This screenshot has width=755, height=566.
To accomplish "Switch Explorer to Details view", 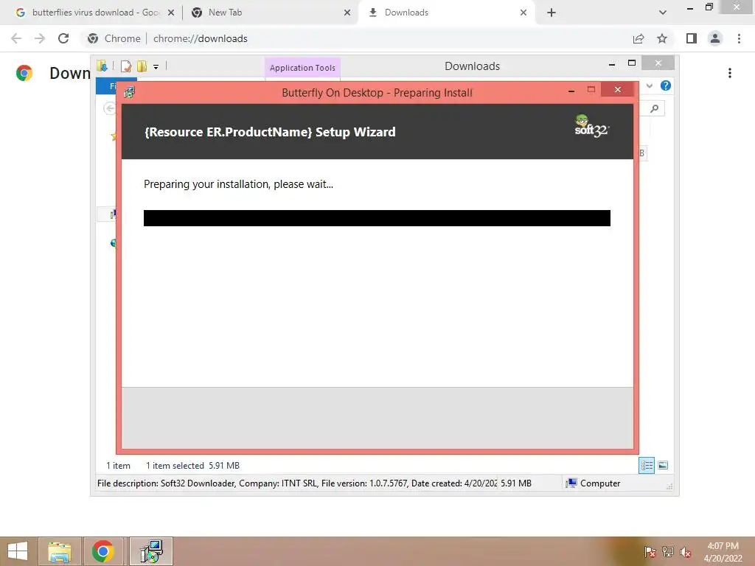I will point(647,465).
